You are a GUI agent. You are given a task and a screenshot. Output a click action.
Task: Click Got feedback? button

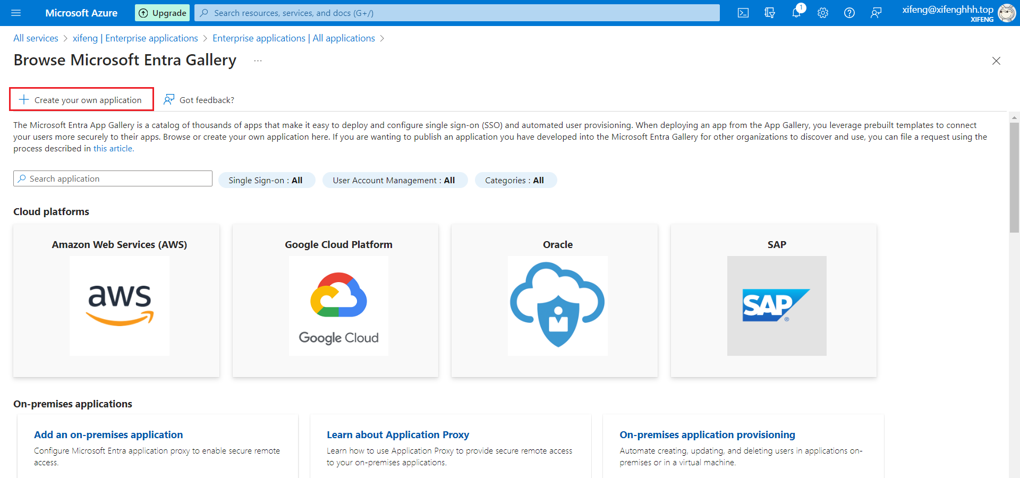pos(199,100)
